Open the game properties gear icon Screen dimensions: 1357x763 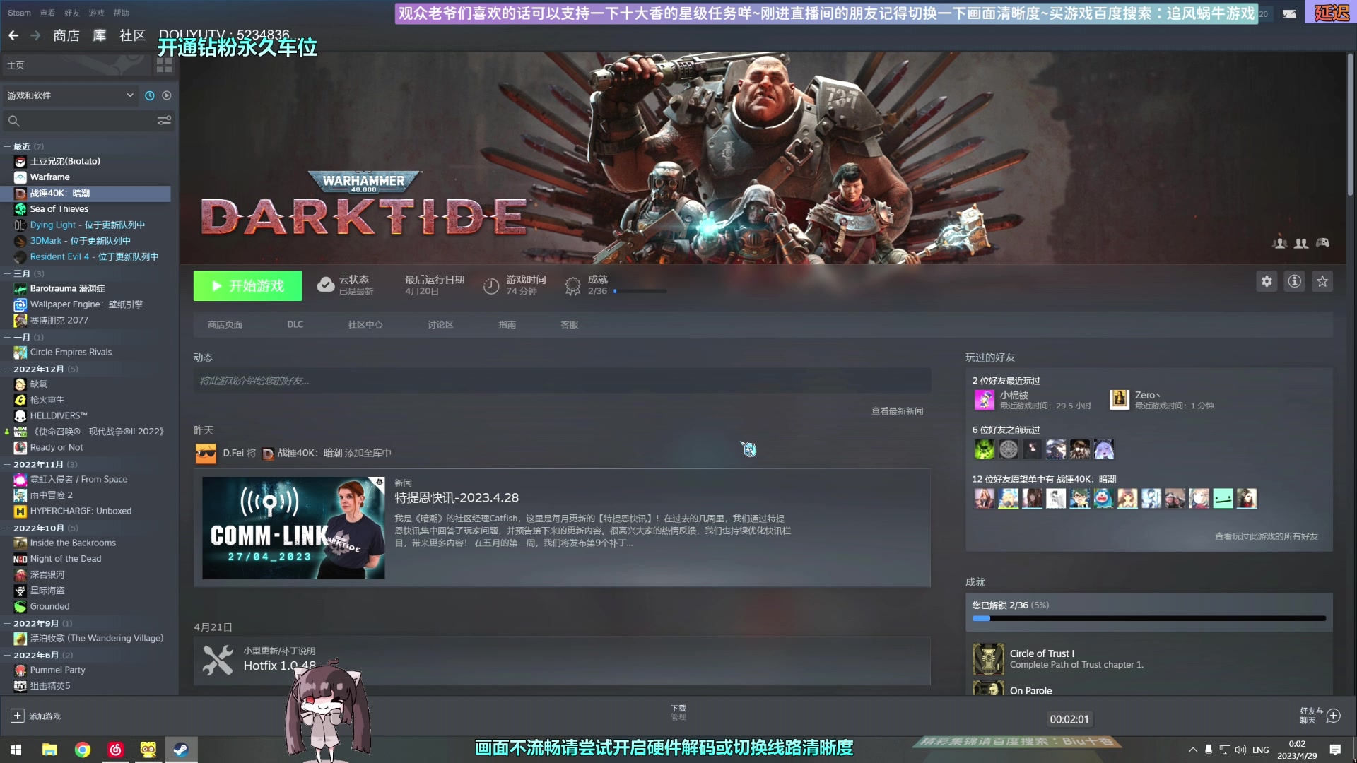(x=1267, y=280)
